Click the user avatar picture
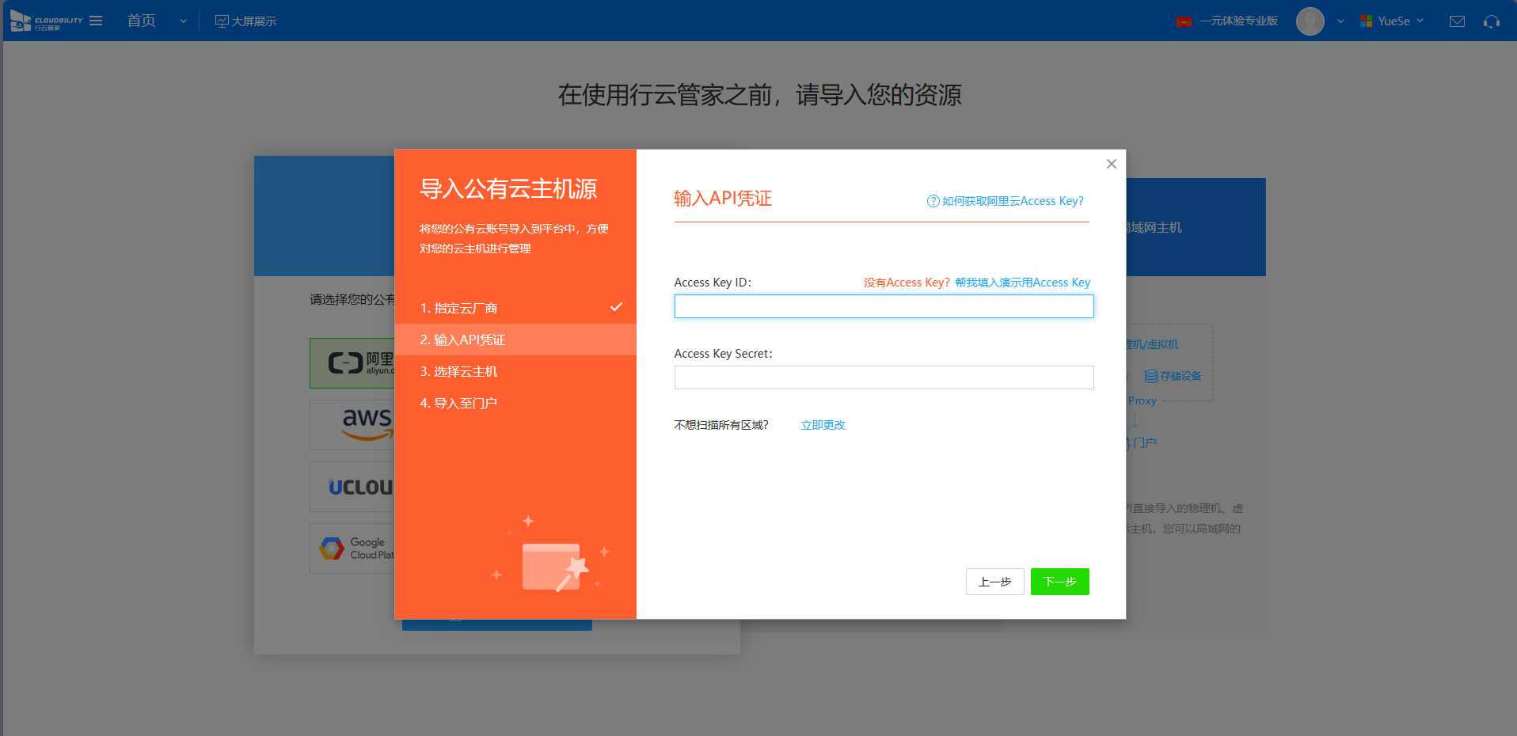The width and height of the screenshot is (1517, 736). click(1310, 21)
